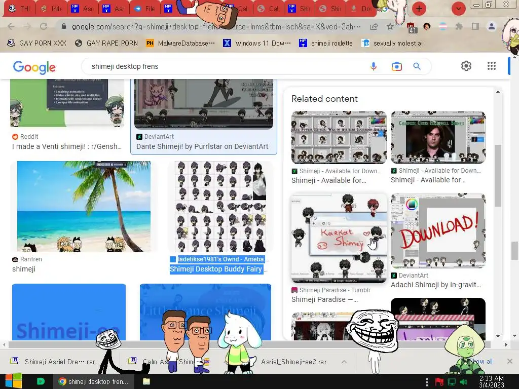Open the Chrome profile avatar icon

click(x=492, y=26)
